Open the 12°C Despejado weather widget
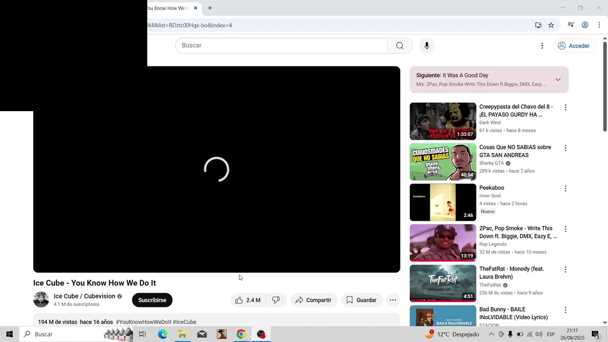The height and width of the screenshot is (342, 608). pyautogui.click(x=452, y=334)
